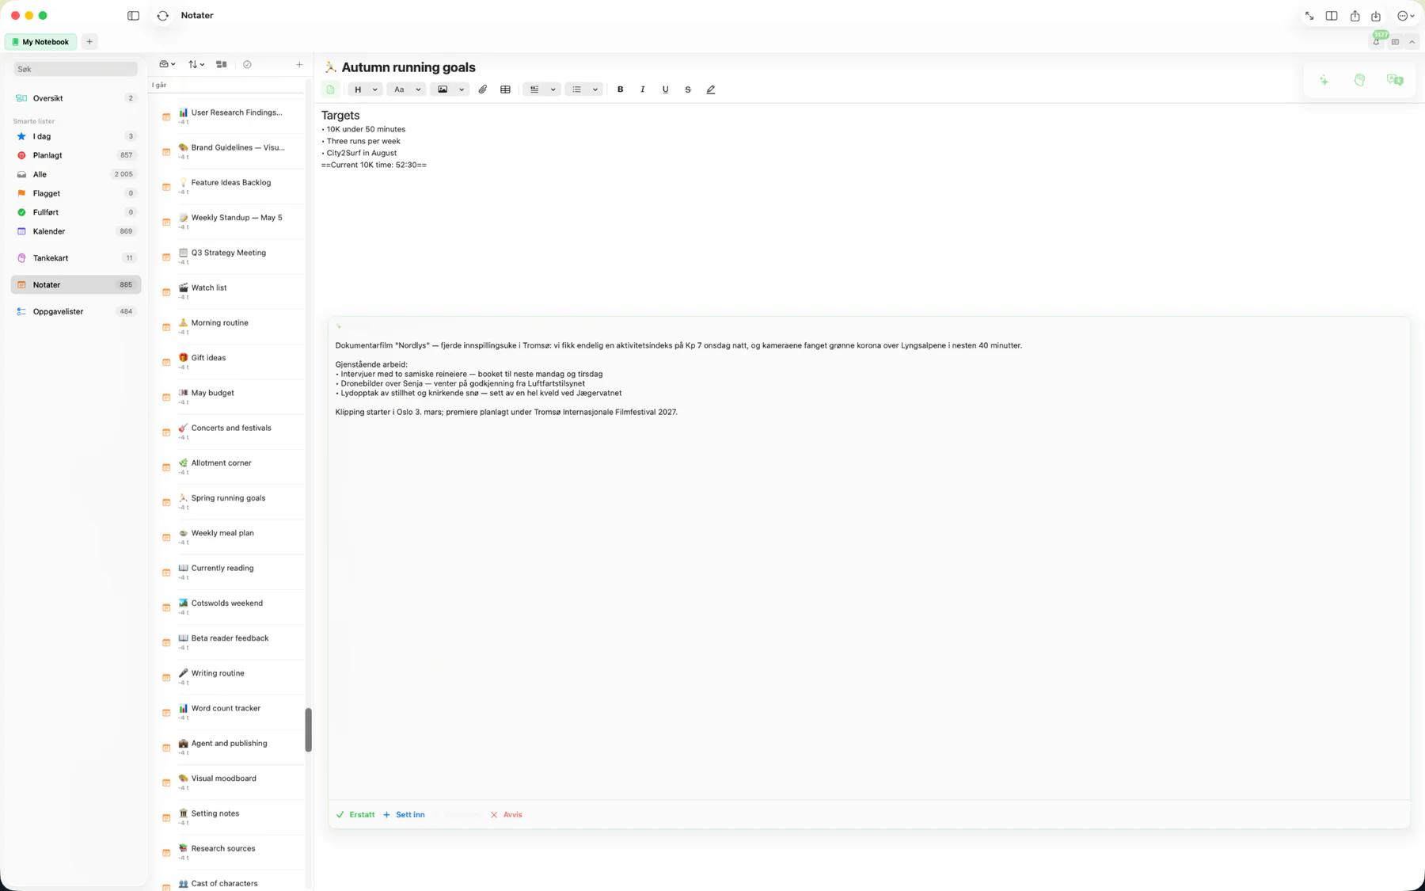Viewport: 1425px width, 891px height.
Task: Open the Research sources note
Action: (x=230, y=852)
